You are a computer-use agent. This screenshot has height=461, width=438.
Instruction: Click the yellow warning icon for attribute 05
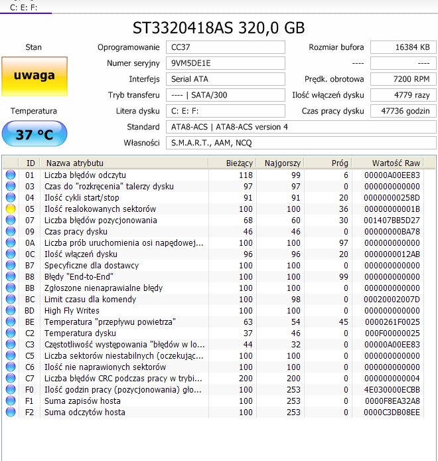[11, 209]
